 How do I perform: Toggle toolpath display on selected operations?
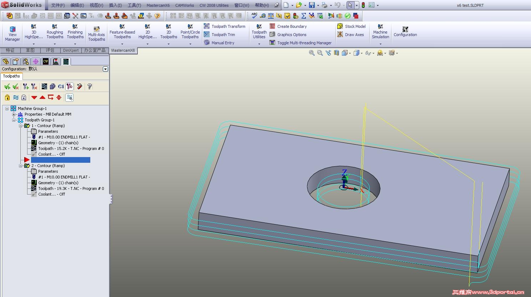pos(16,97)
